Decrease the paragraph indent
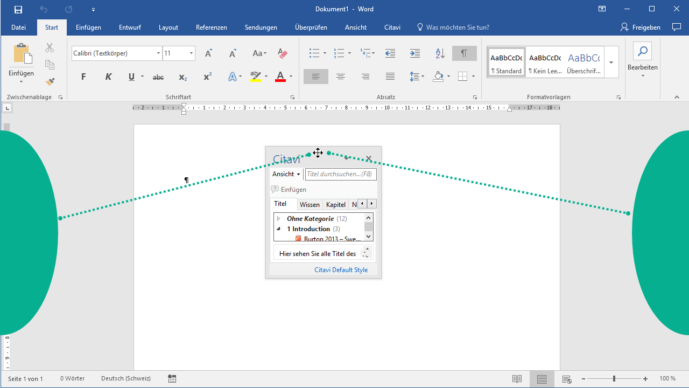This screenshot has width=689, height=388. click(x=390, y=53)
